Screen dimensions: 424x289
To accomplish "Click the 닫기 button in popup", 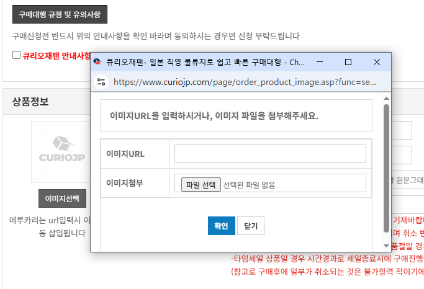I will point(251,226).
